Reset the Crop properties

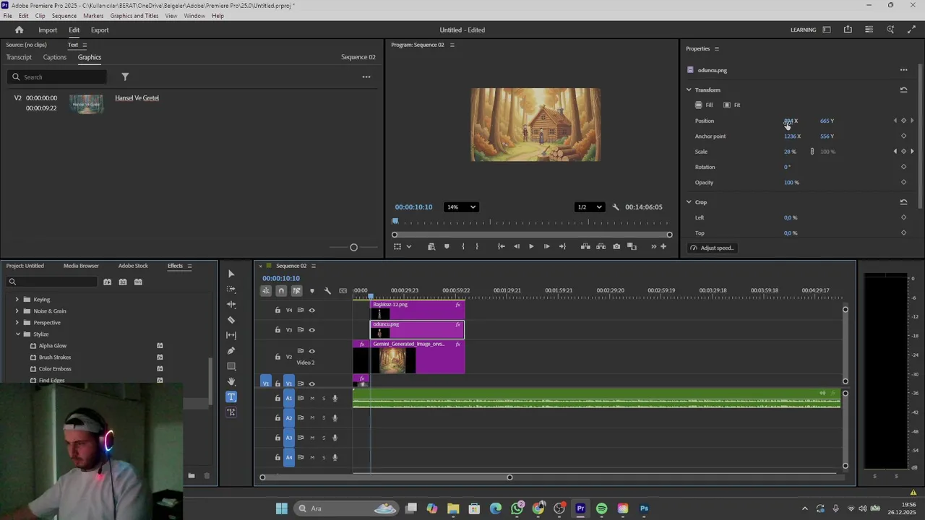click(x=903, y=202)
